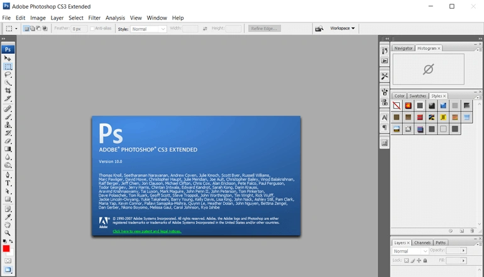The height and width of the screenshot is (277, 484).
Task: Open the File menu
Action: coord(6,18)
